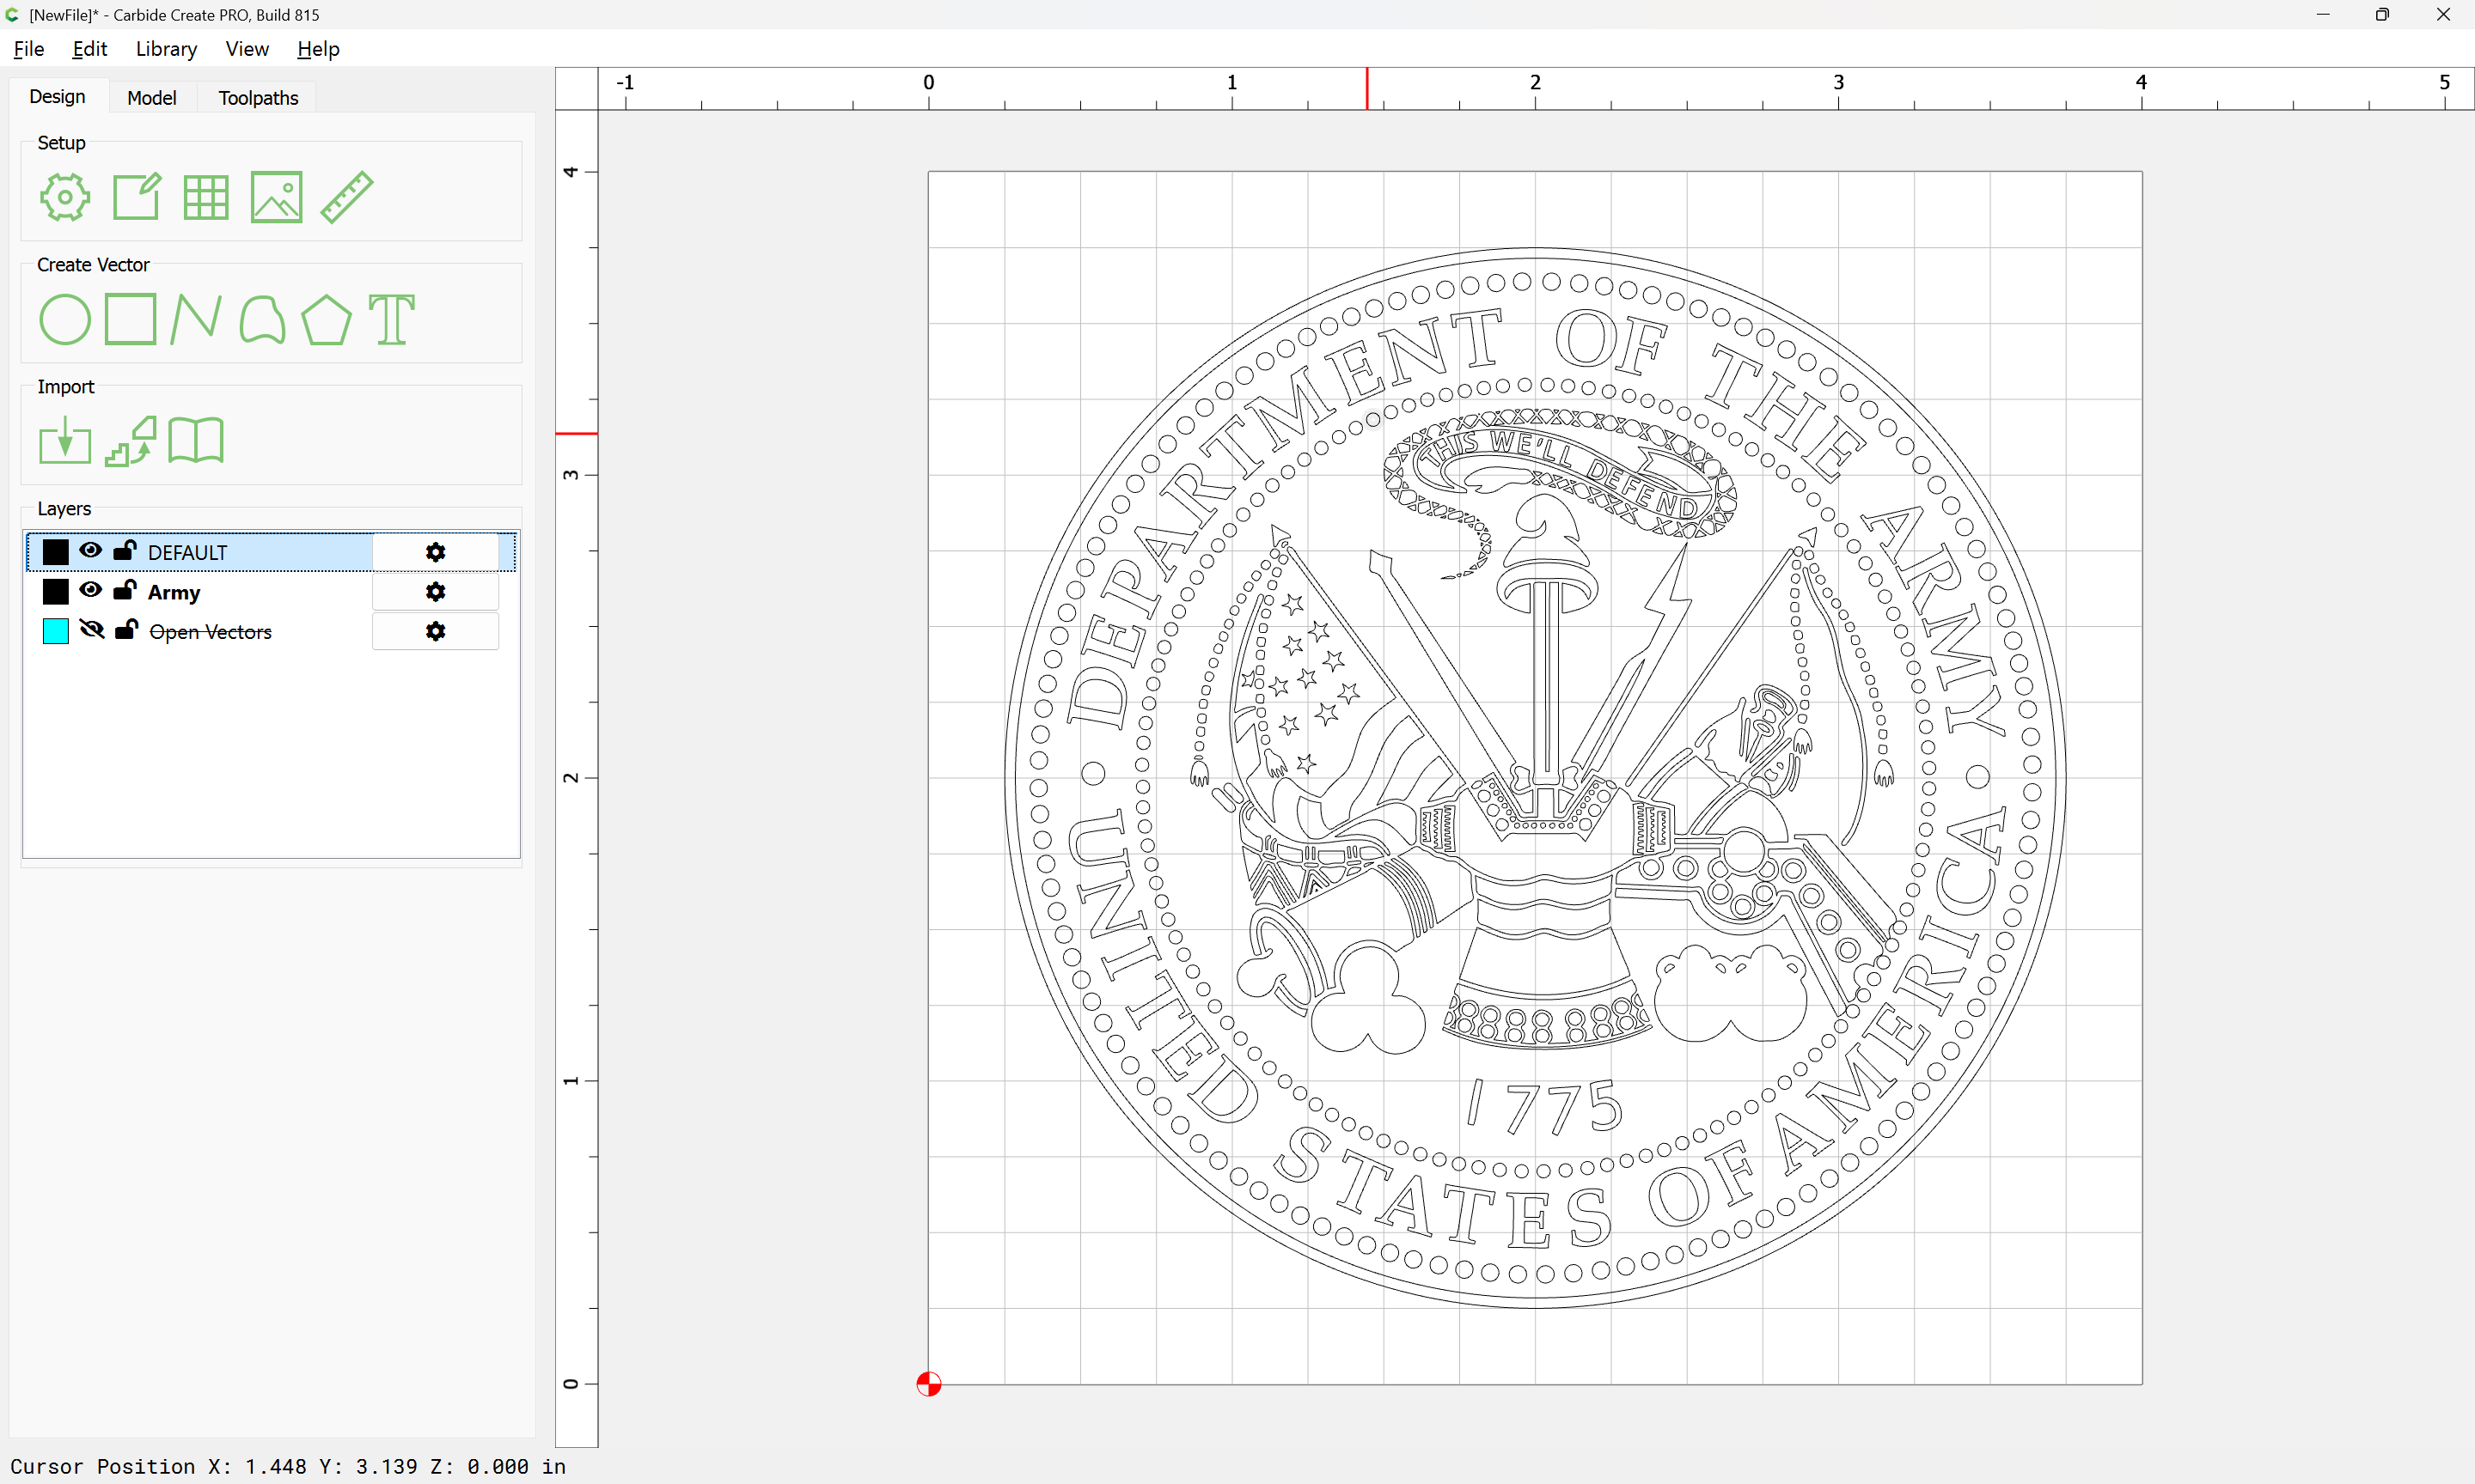2475x1484 pixels.
Task: Toggle lock on Army layer
Action: tap(125, 590)
